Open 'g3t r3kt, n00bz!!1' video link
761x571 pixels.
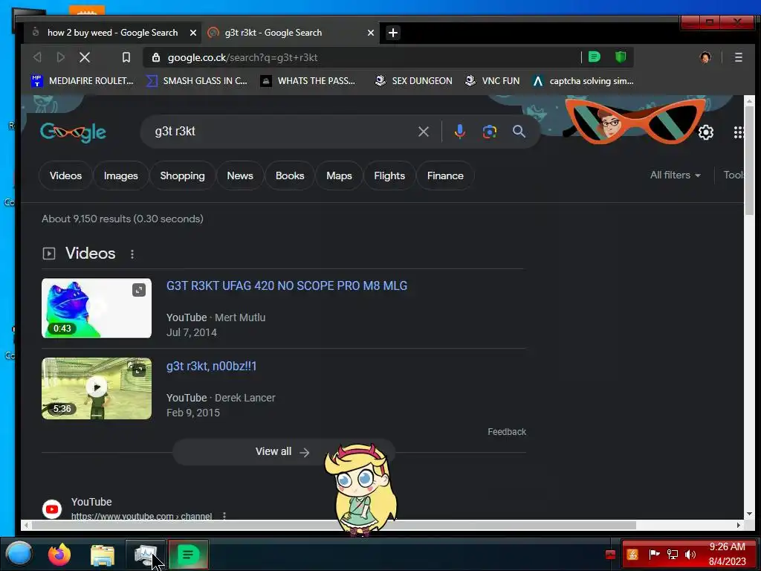[x=212, y=366]
